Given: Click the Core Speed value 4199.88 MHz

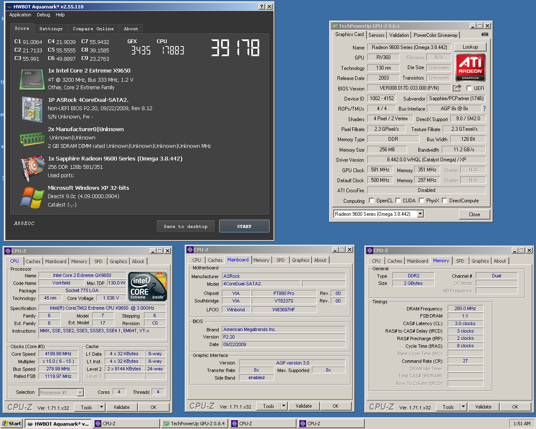Looking at the screenshot, I should coord(58,354).
